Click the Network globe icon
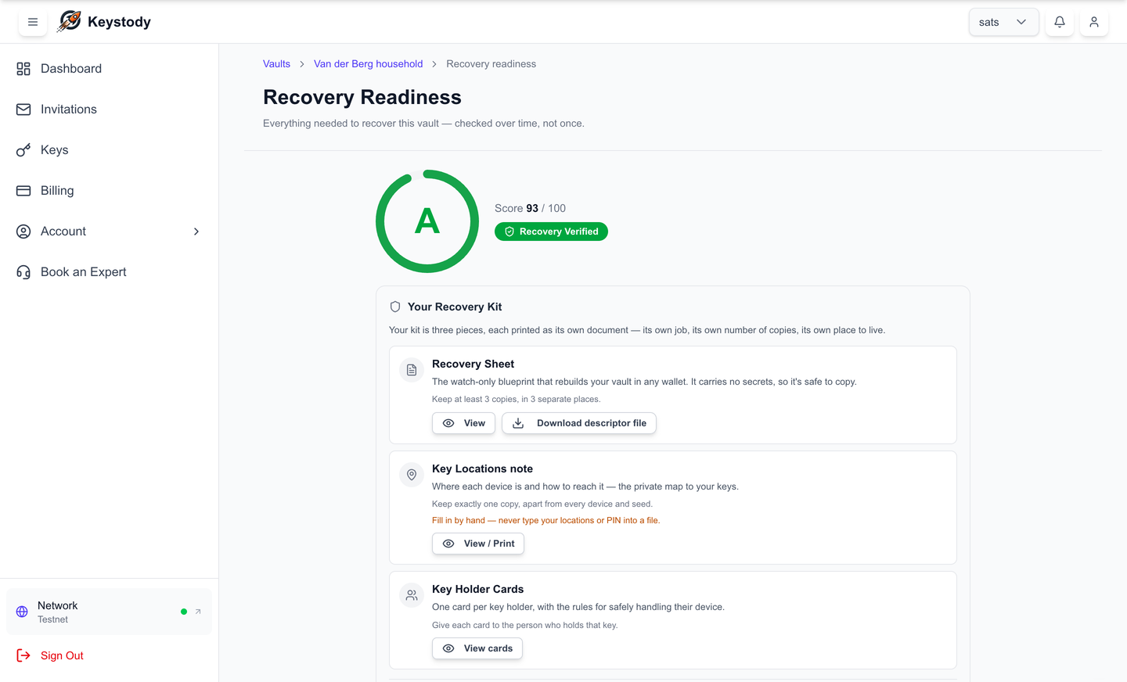This screenshot has width=1127, height=682. point(22,612)
